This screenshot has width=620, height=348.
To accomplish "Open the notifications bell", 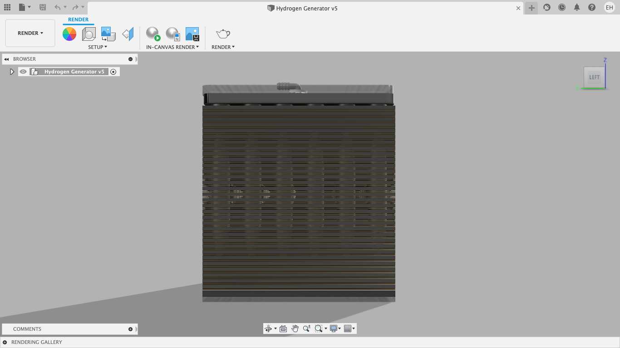I will pyautogui.click(x=577, y=7).
